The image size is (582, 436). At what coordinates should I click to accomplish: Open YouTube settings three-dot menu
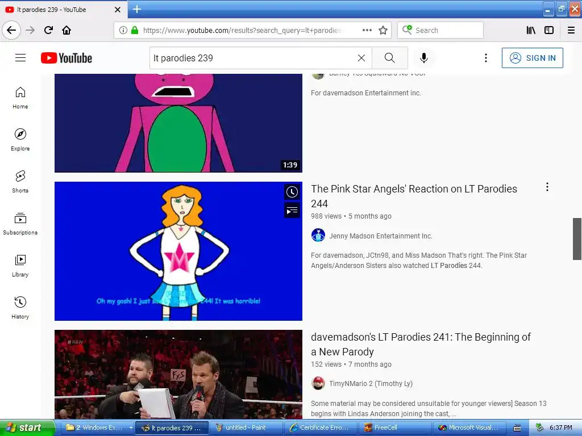point(485,58)
